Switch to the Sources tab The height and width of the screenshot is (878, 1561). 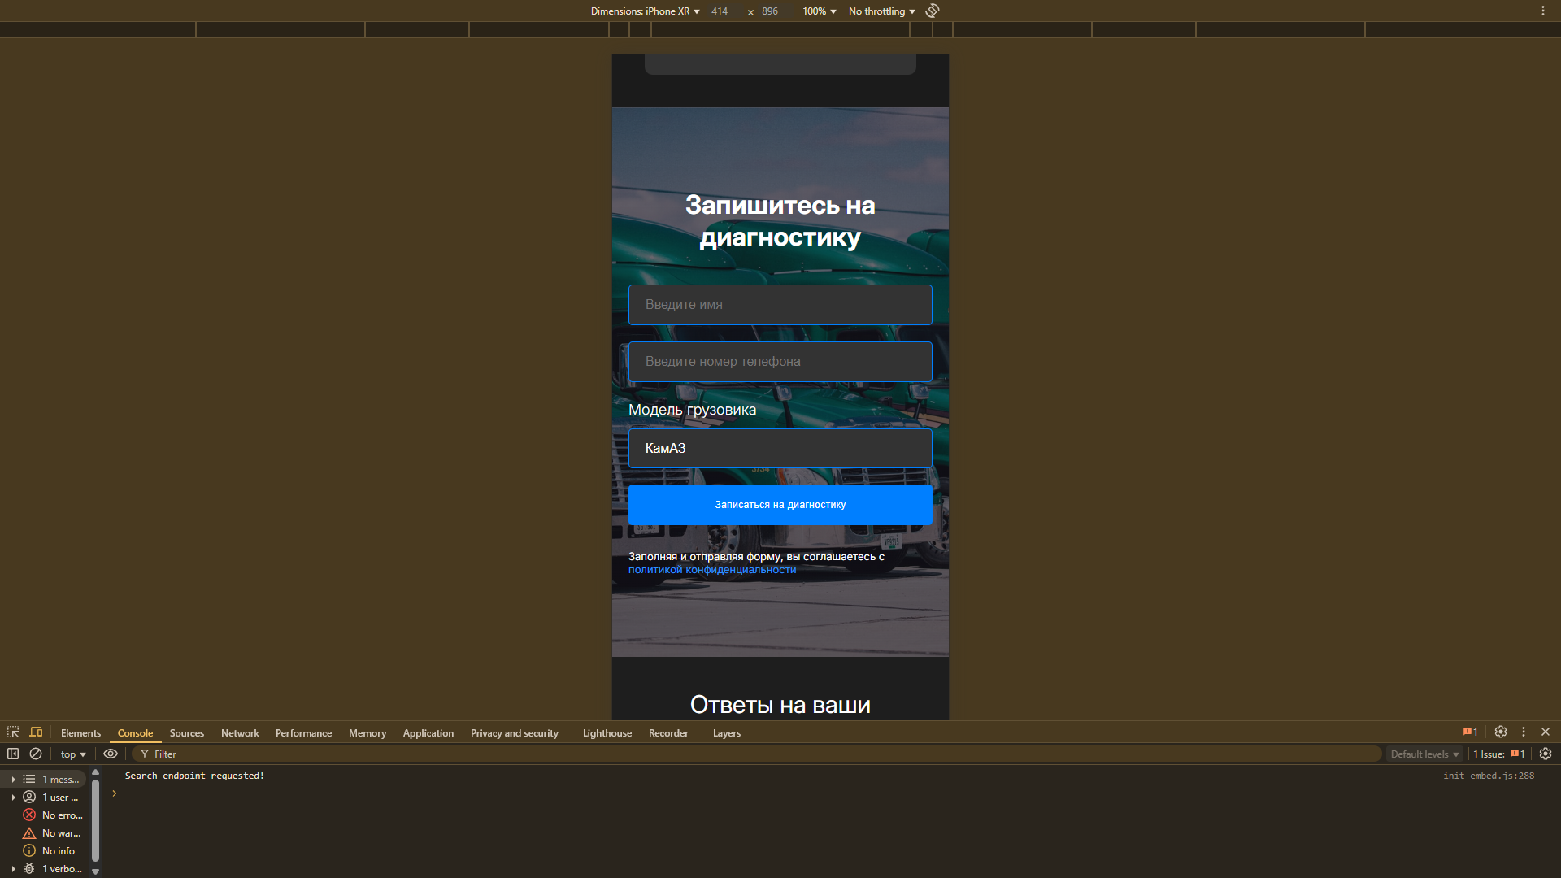click(187, 733)
